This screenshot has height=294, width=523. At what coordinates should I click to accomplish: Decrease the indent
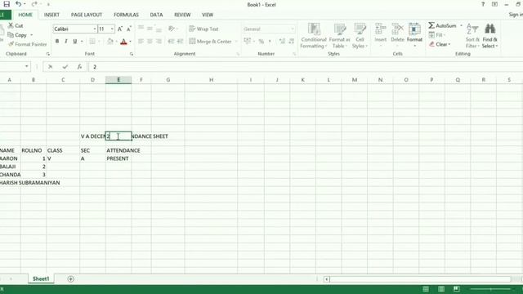point(171,42)
